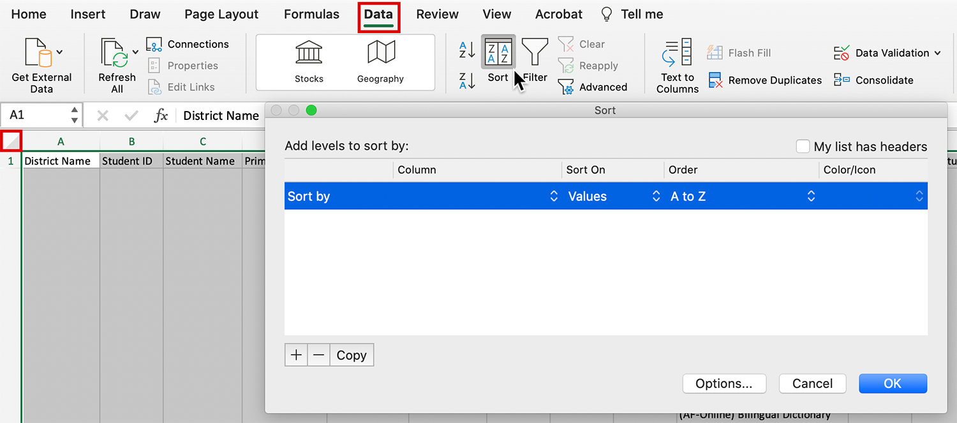Click the Options... button
The image size is (957, 423).
point(723,383)
